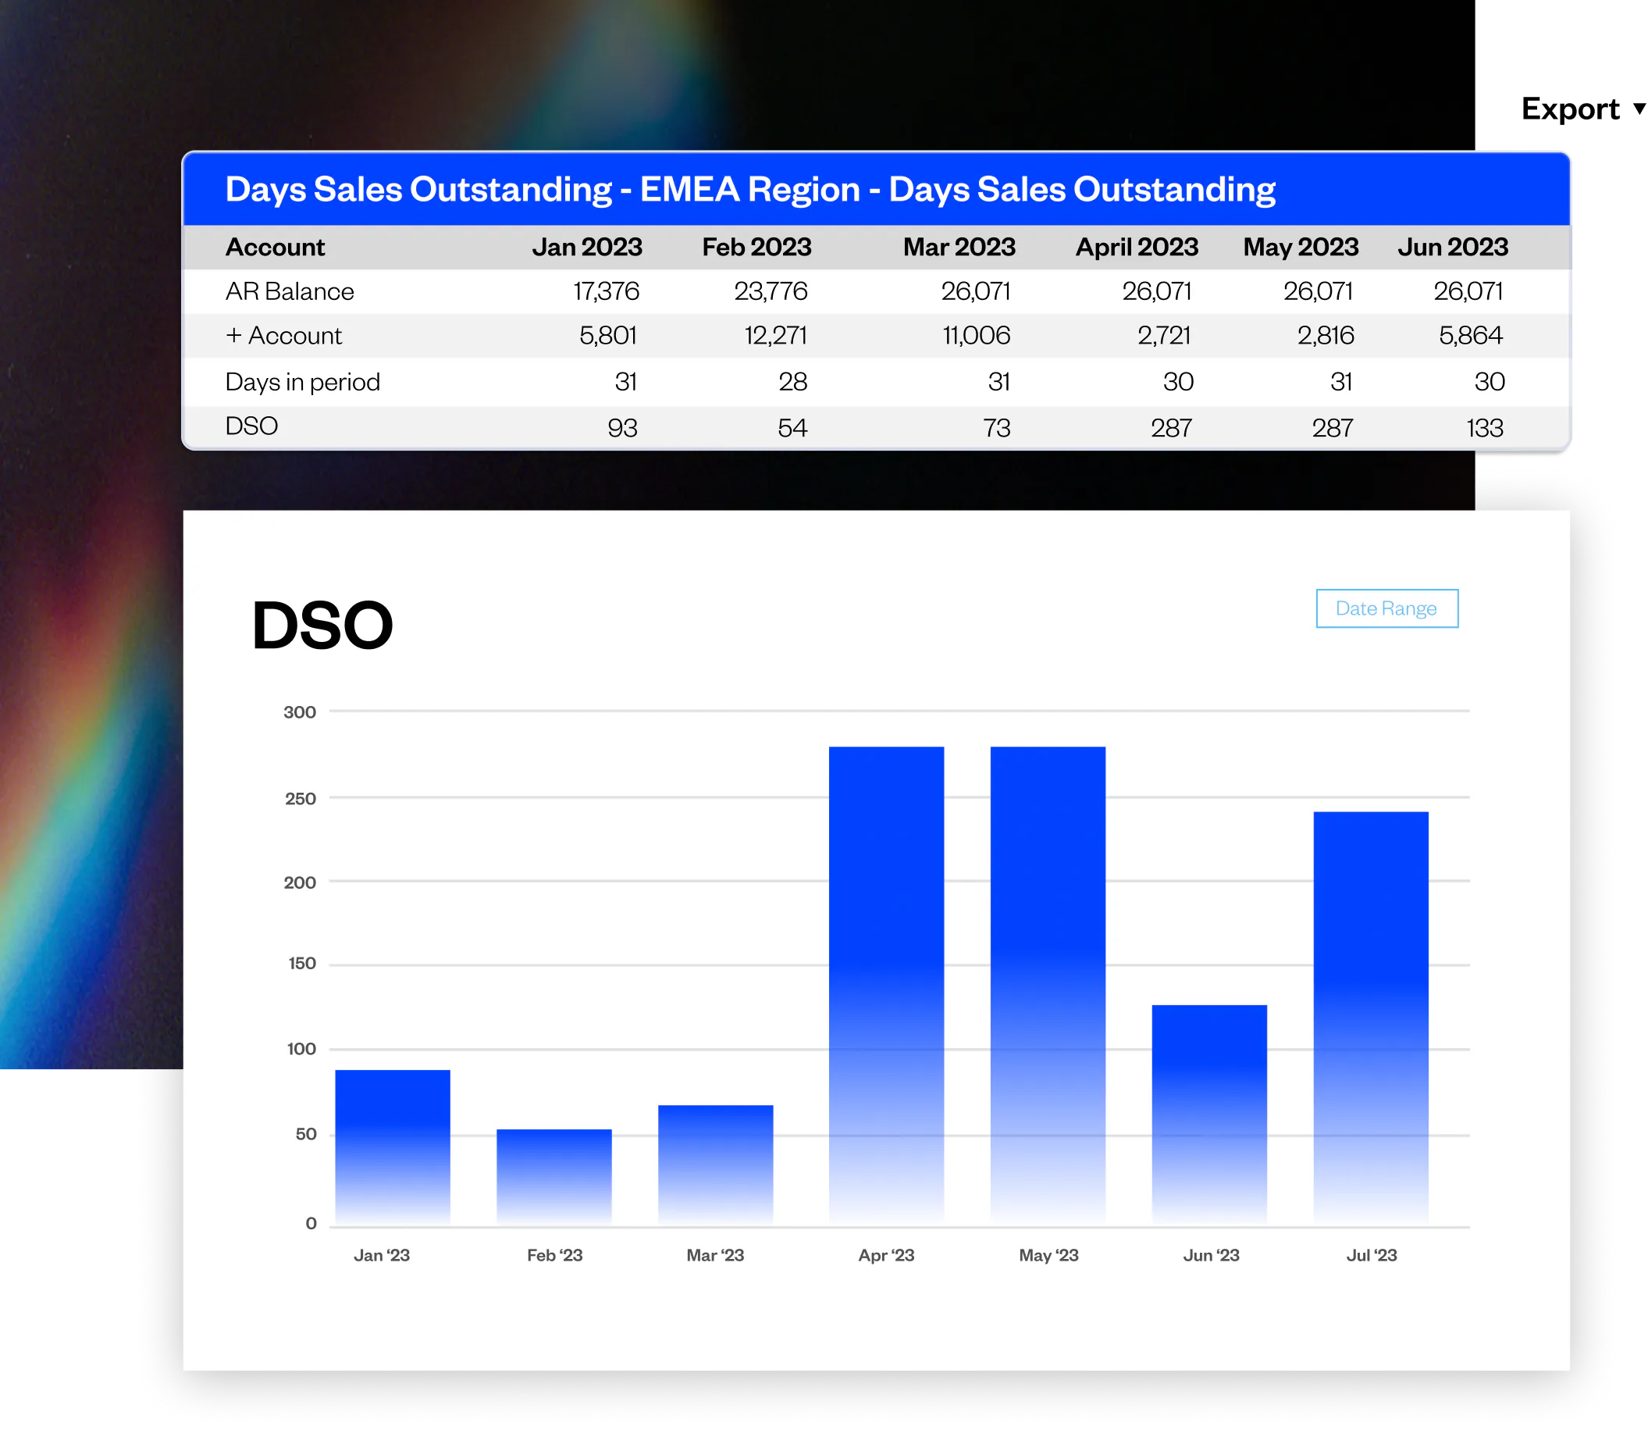Screen dimensions: 1648x1430
Task: Select the 'Feb 2023' column header
Action: click(x=756, y=248)
